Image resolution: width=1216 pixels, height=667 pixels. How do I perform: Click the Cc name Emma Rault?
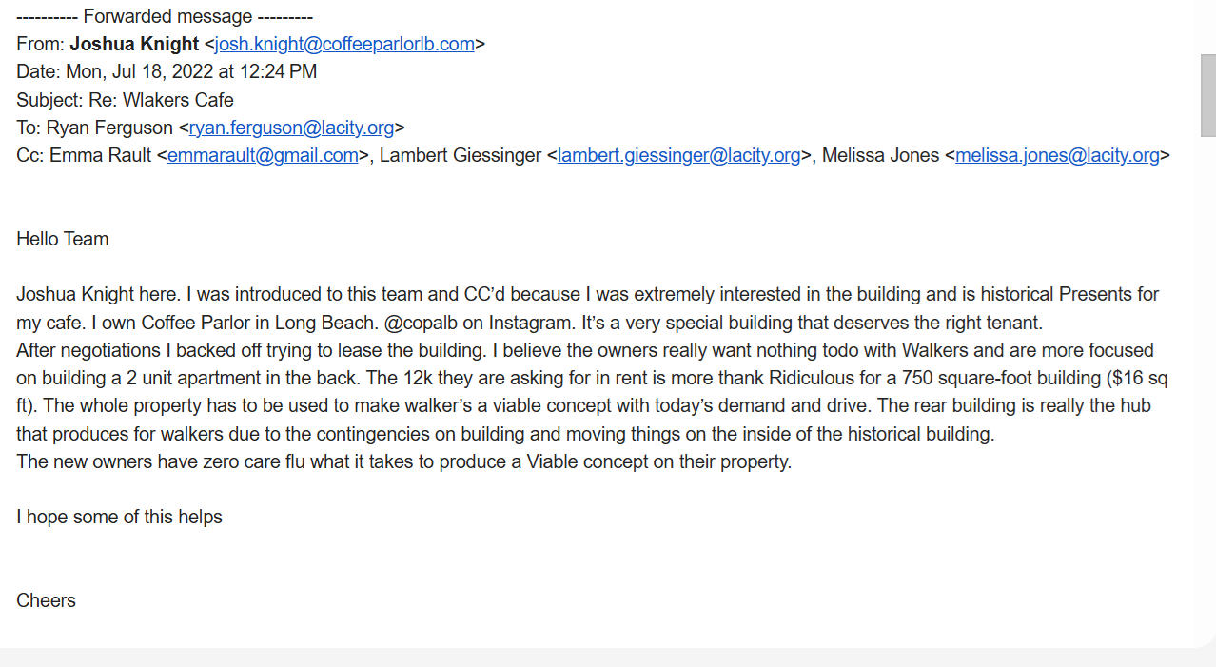tap(100, 155)
